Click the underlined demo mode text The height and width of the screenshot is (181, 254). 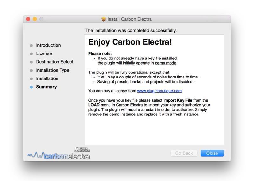point(165,63)
